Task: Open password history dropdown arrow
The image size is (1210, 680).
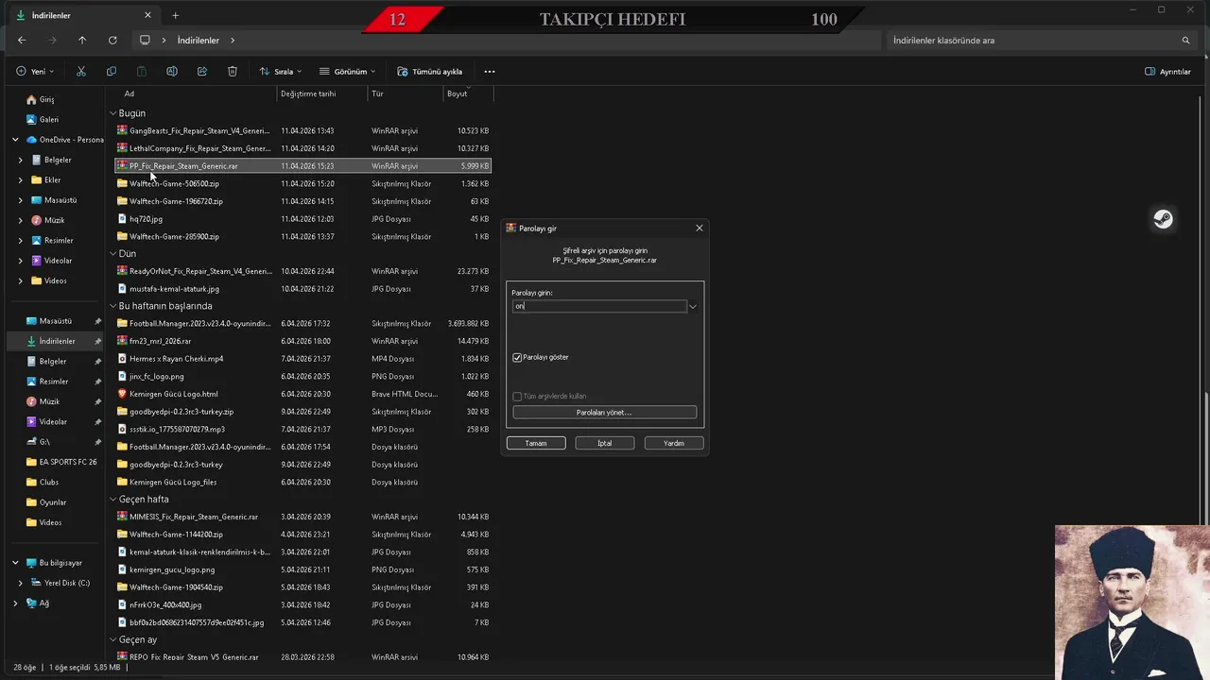Action: (x=693, y=306)
